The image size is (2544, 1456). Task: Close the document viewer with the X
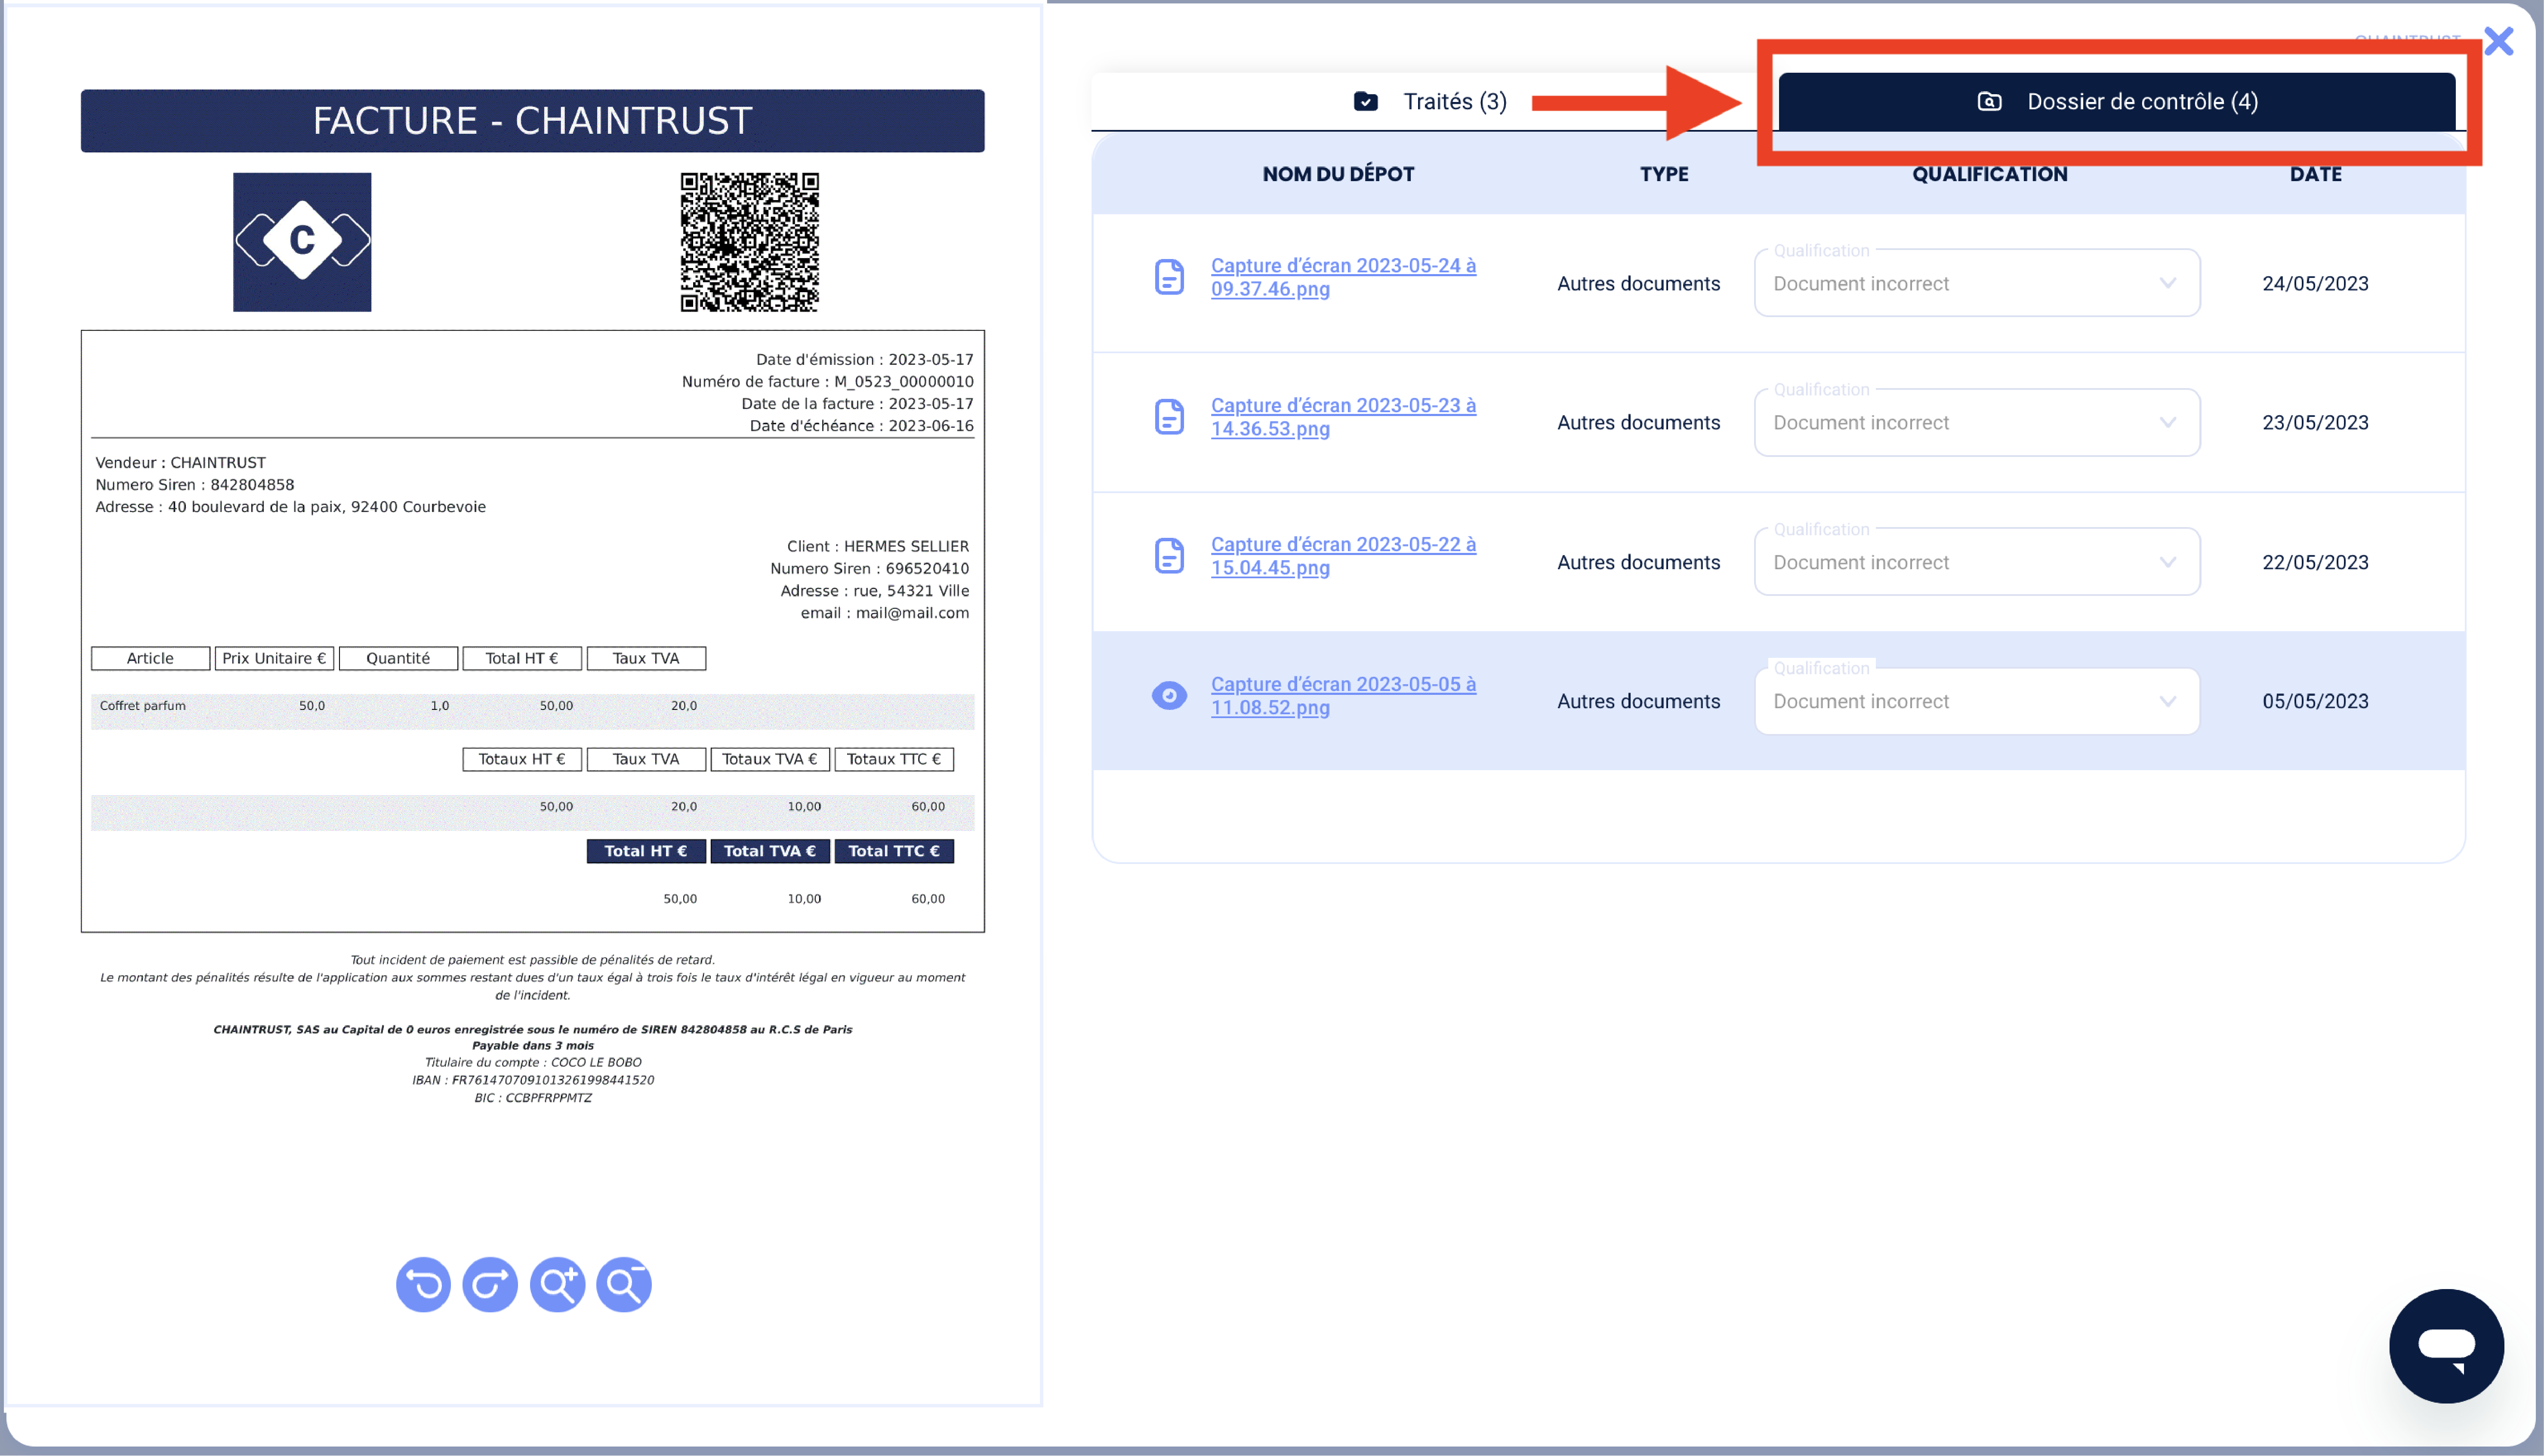(2498, 41)
